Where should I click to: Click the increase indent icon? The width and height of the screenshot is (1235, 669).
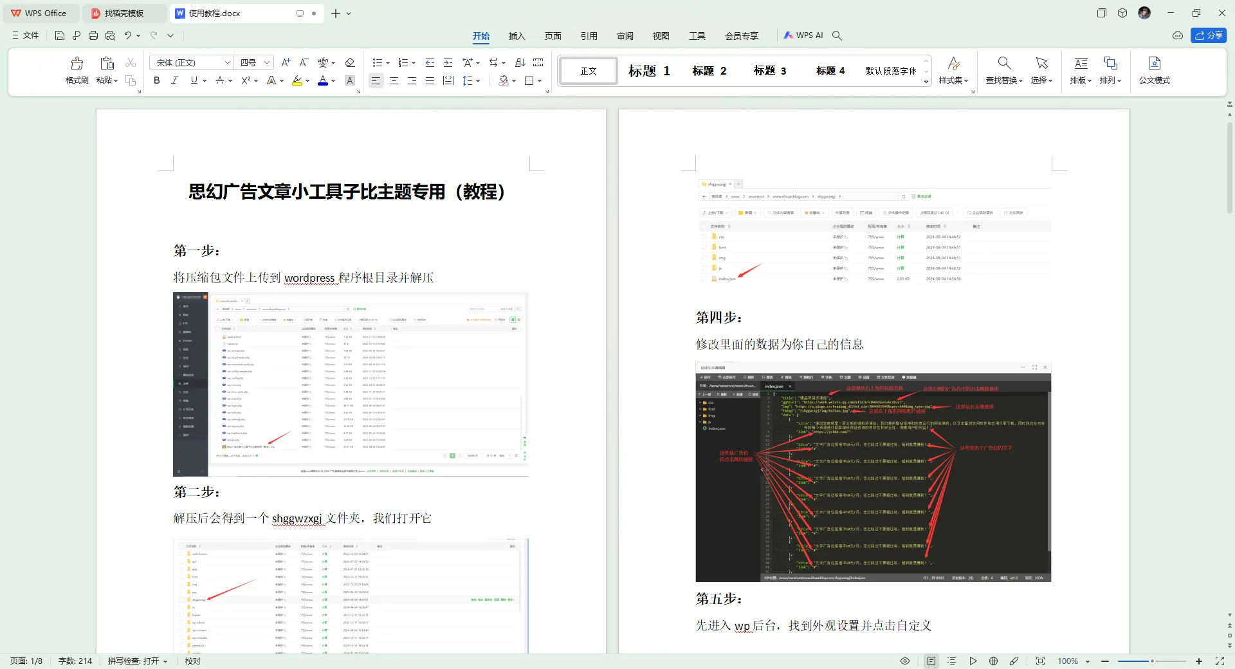click(x=448, y=62)
